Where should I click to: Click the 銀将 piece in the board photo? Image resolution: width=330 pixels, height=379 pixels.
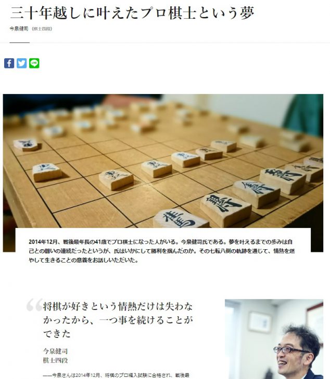coord(225,209)
